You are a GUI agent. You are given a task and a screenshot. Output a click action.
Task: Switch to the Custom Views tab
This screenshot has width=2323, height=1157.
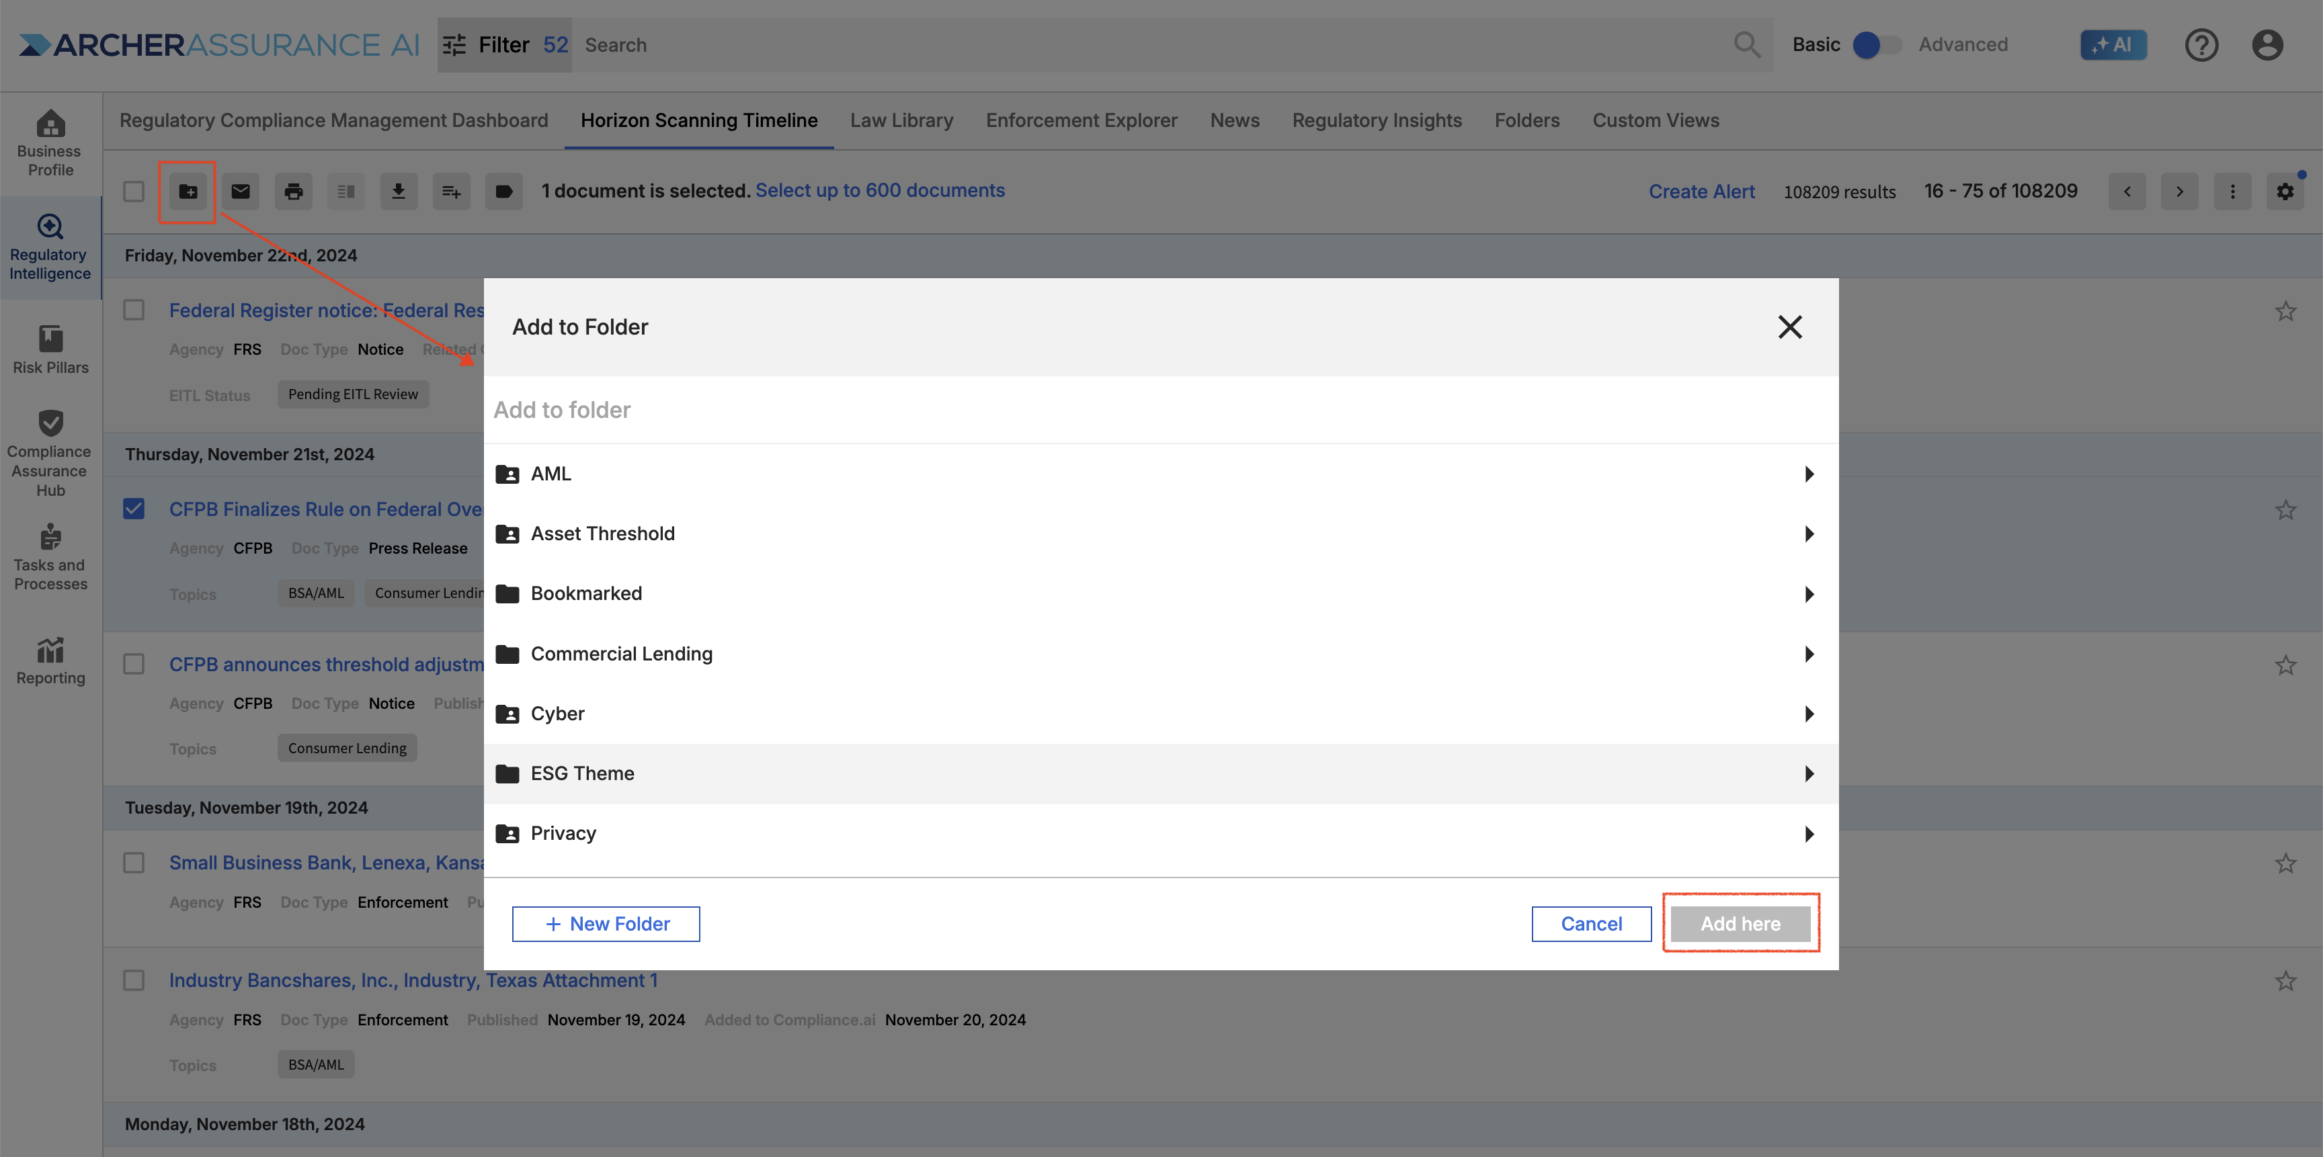pos(1656,120)
